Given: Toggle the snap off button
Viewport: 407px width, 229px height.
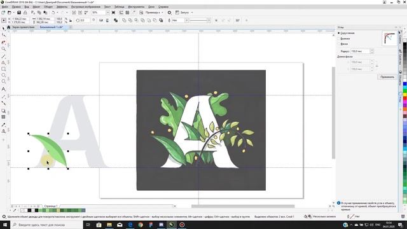Looking at the screenshot, I should point(141,13).
